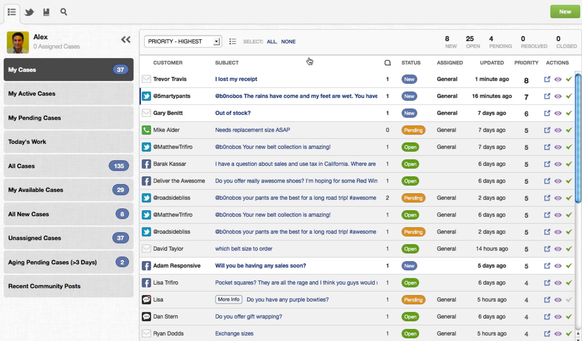Image resolution: width=582 pixels, height=341 pixels.
Task: Open Recent Community Posts filter
Action: [68, 286]
